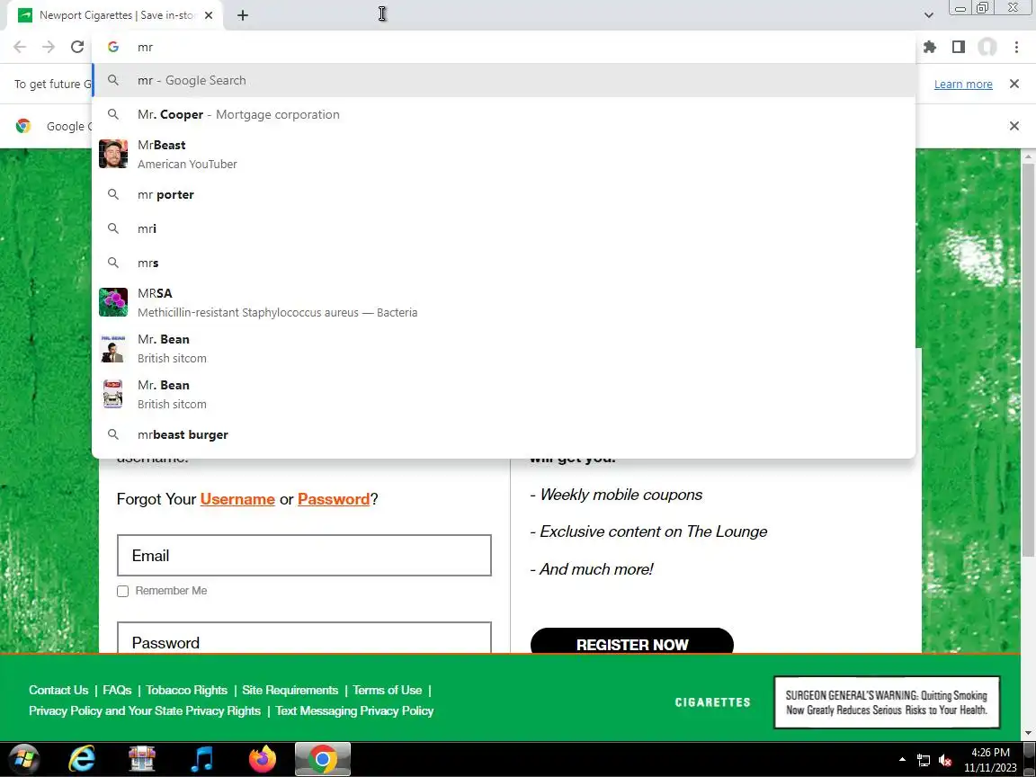This screenshot has width=1036, height=777.
Task: Open the forgot Username link
Action: [x=237, y=499]
